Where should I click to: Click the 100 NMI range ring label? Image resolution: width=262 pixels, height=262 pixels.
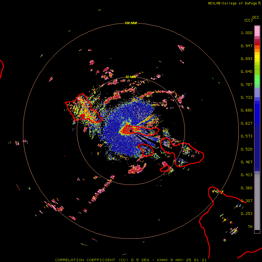(131, 23)
